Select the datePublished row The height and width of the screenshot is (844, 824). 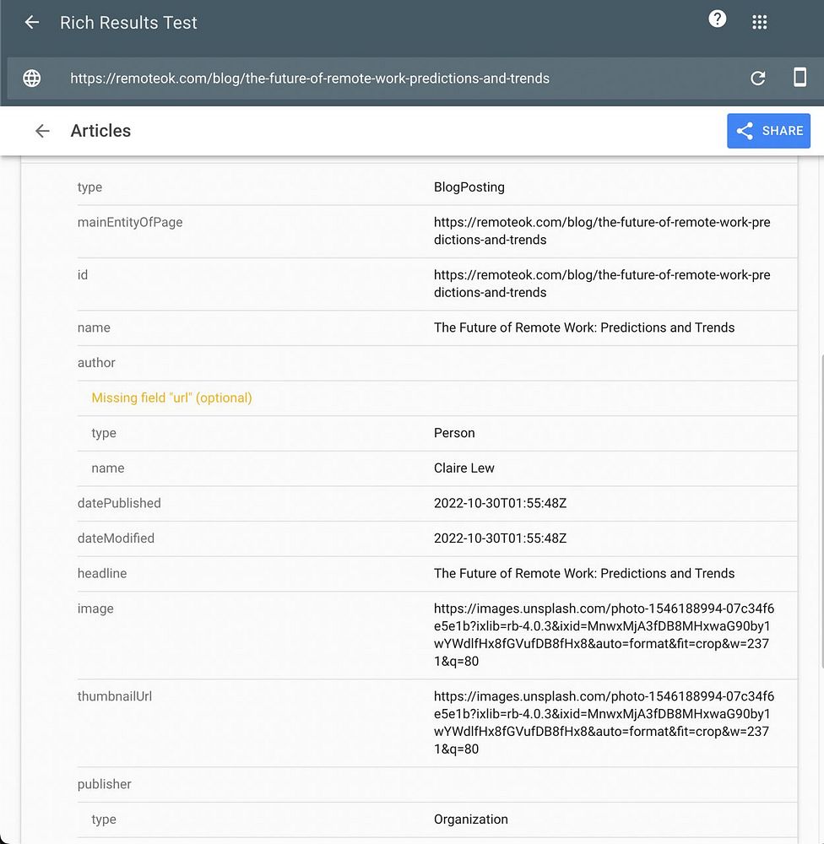436,503
